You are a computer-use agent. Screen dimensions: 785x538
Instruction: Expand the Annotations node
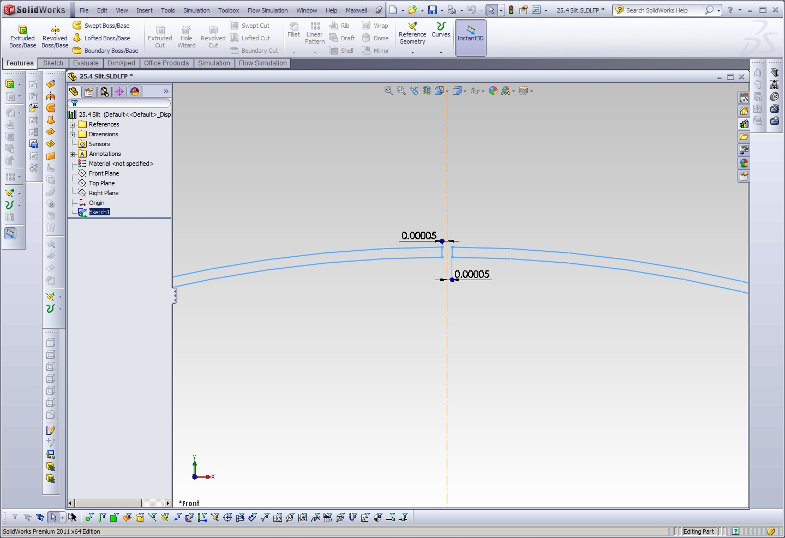click(72, 154)
